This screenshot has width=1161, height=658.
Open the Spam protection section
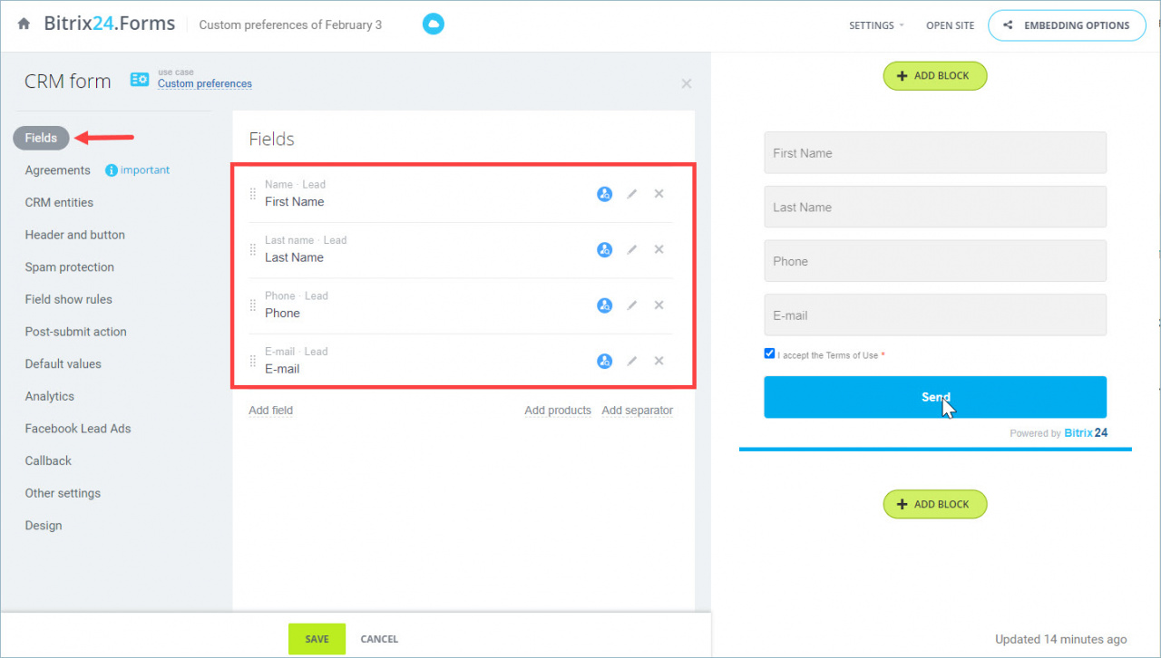(x=70, y=267)
